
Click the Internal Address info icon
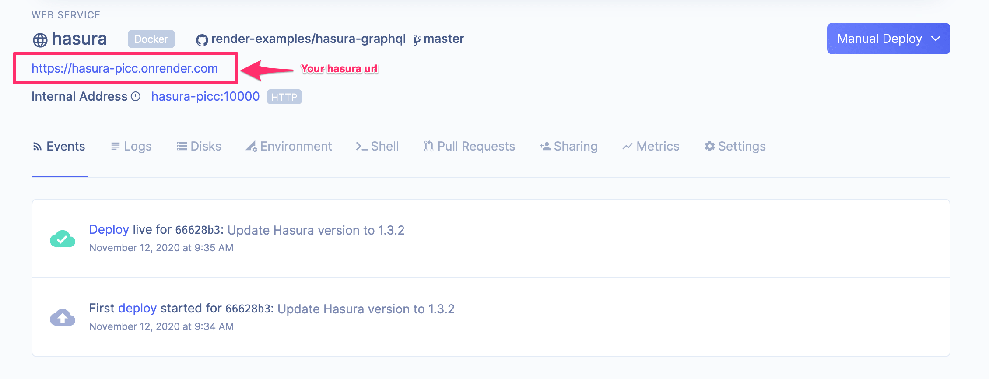[136, 96]
